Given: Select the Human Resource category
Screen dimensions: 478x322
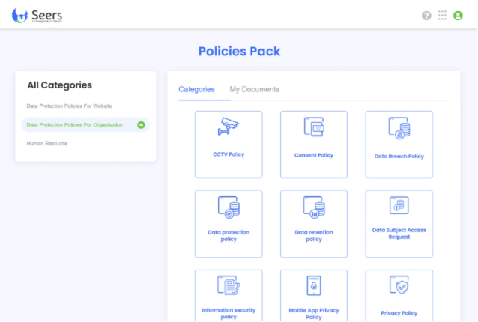Looking at the screenshot, I should click(47, 143).
